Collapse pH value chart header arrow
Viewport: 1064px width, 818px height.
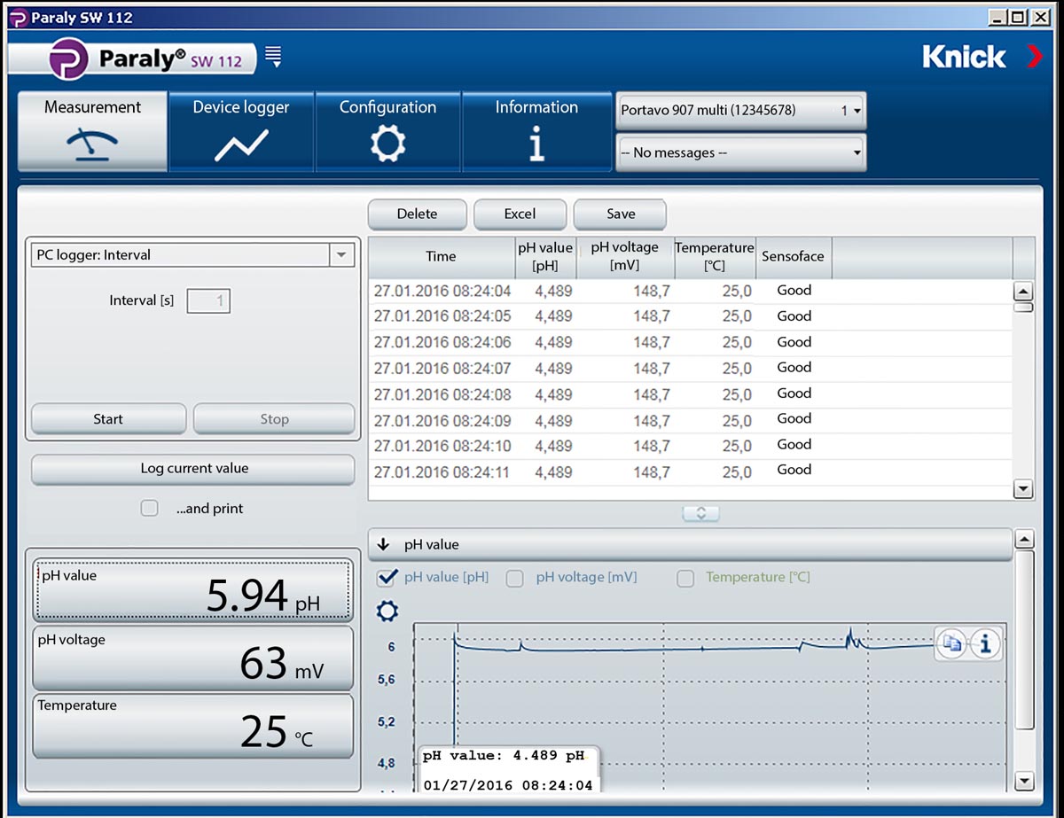(384, 545)
